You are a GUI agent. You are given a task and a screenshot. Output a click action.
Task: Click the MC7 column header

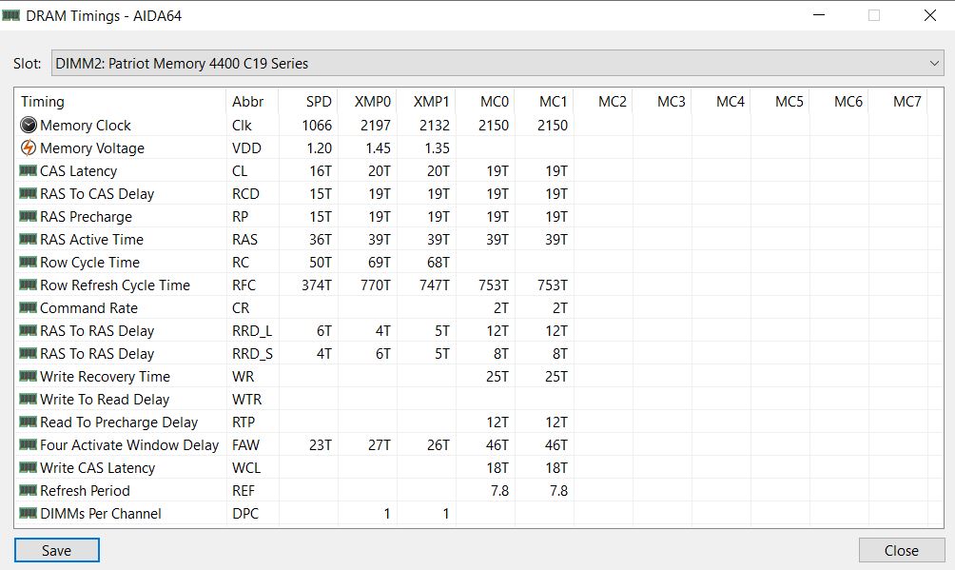[898, 101]
